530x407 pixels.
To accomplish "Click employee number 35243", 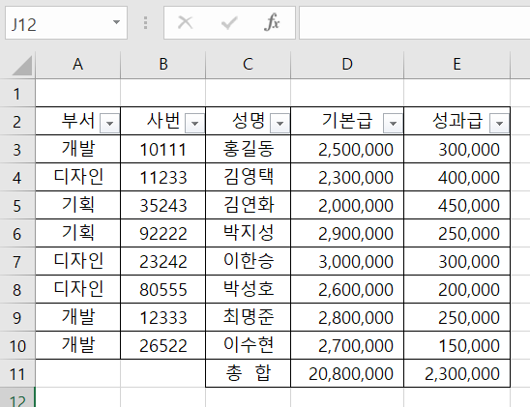I will 163,205.
